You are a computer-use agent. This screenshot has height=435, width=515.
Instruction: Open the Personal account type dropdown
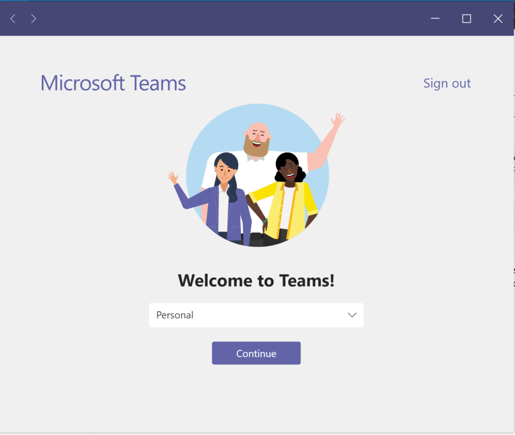(x=256, y=315)
